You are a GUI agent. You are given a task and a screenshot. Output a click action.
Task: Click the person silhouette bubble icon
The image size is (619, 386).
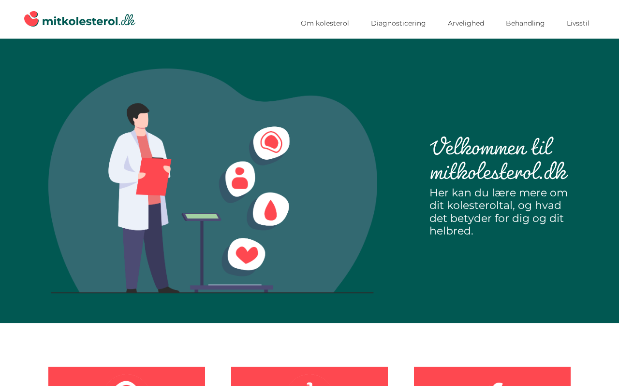tap(240, 179)
